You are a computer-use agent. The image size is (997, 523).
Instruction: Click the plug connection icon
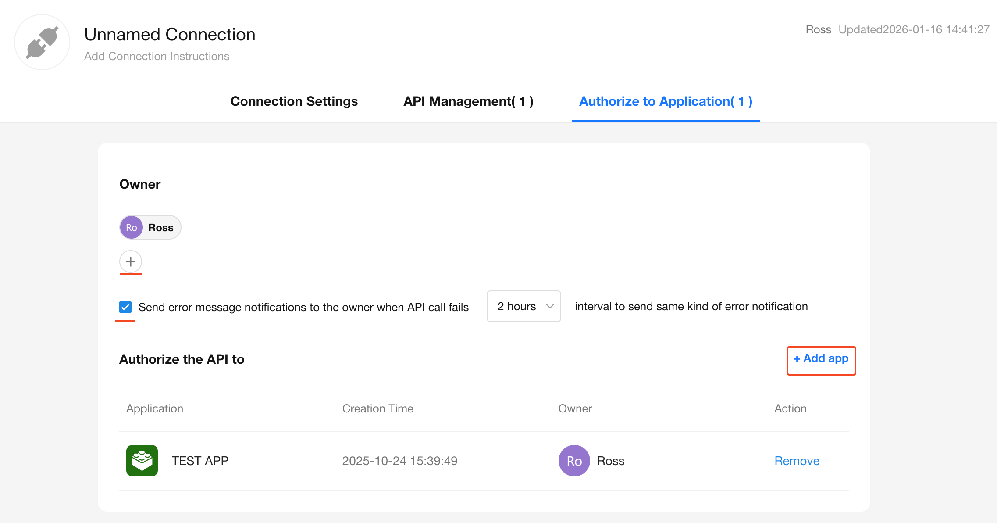click(42, 42)
